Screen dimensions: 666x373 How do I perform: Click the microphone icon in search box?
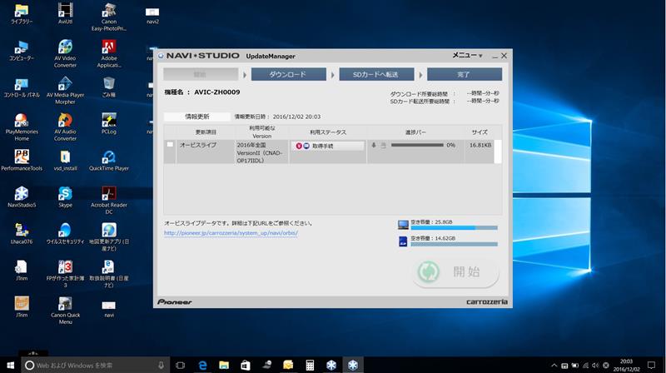[x=161, y=365]
